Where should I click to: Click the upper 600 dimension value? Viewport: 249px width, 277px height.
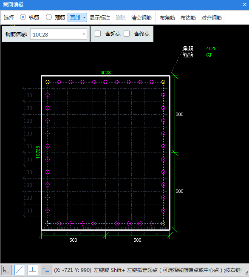pyautogui.click(x=179, y=114)
